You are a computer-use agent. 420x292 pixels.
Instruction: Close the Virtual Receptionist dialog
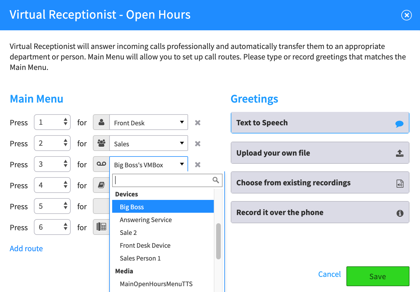(x=406, y=15)
